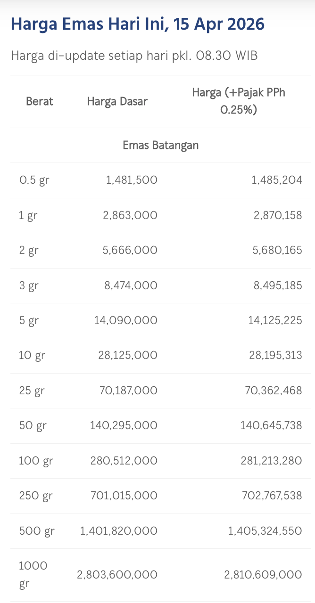Click the Harga Emas Hari Ini heading
This screenshot has width=315, height=603.
[138, 24]
